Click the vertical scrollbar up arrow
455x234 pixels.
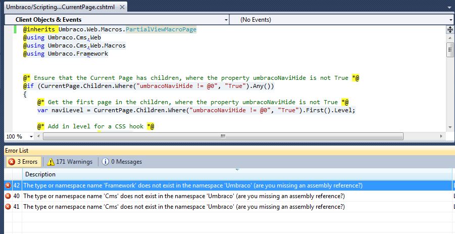click(450, 38)
